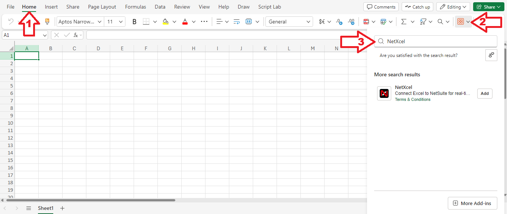Confirm entry with checkmark icon

pyautogui.click(x=67, y=35)
